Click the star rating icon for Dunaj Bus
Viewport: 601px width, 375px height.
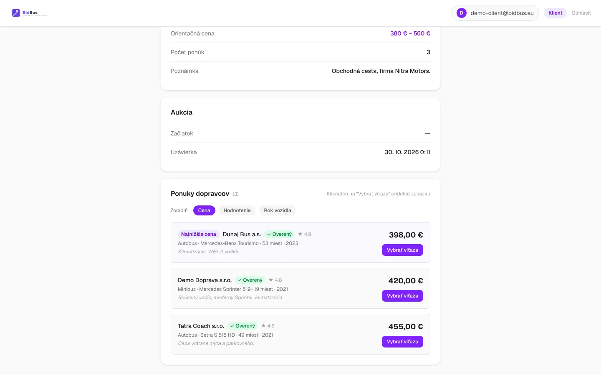(300, 234)
